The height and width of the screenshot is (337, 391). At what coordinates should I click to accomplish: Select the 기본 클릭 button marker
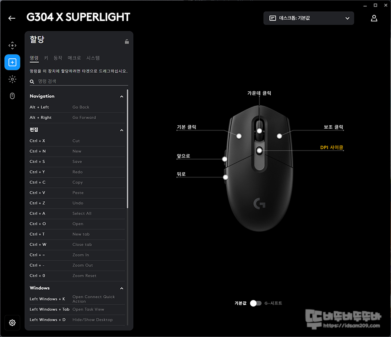tap(239, 136)
